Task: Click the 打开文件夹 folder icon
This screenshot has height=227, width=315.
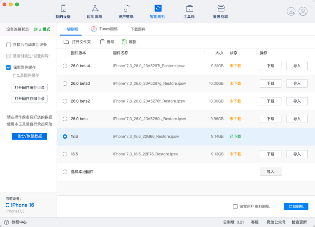Action: click(x=66, y=42)
